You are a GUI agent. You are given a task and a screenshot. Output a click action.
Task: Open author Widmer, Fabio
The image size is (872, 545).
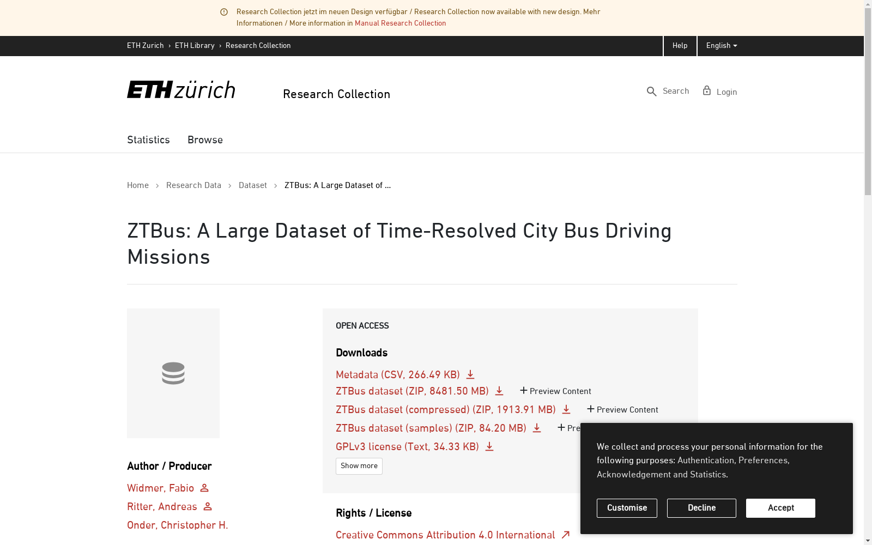pyautogui.click(x=160, y=488)
